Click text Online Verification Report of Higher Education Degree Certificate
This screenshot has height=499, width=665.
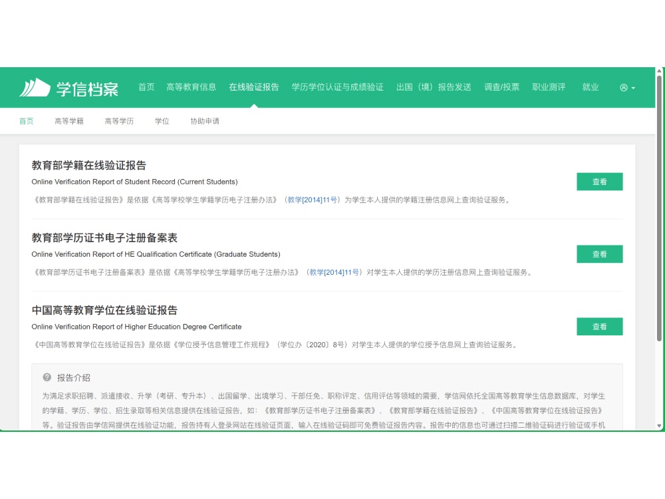pyautogui.click(x=136, y=327)
